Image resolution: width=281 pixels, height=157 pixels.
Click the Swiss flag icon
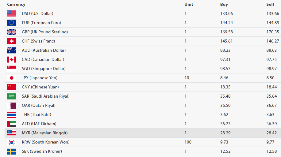[12, 41]
